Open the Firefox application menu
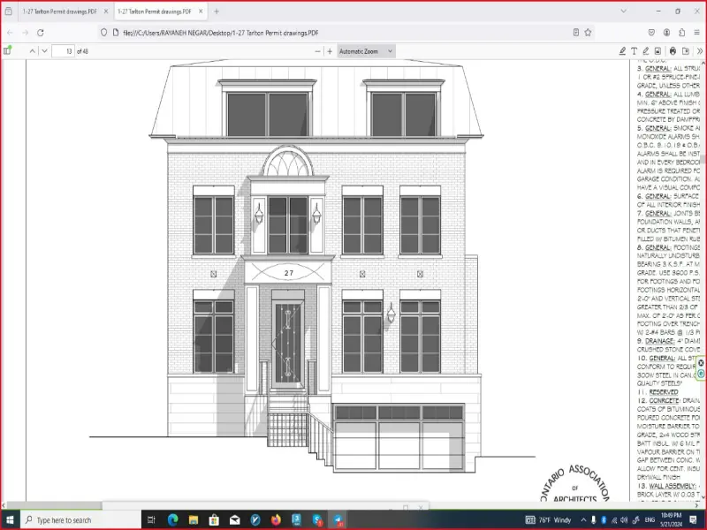Image resolution: width=707 pixels, height=530 pixels. (x=696, y=32)
